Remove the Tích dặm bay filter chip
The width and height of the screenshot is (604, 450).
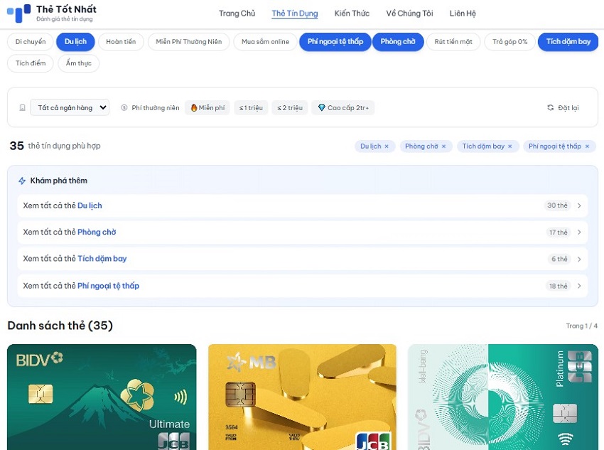click(509, 146)
